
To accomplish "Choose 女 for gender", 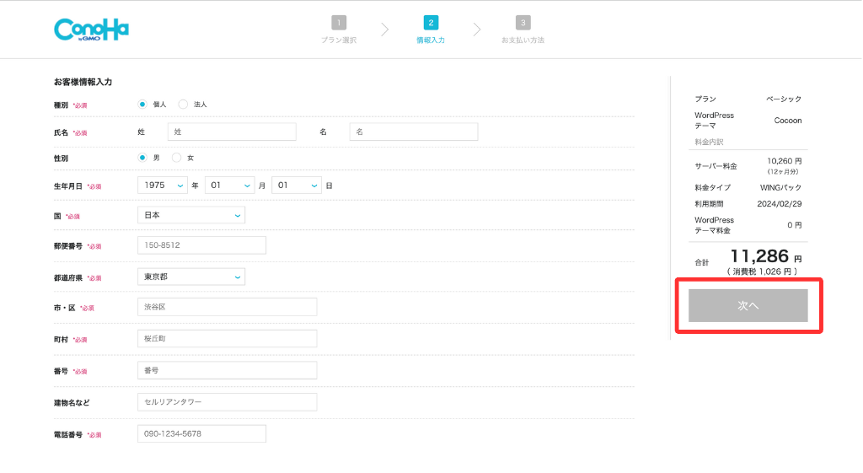I will (177, 158).
